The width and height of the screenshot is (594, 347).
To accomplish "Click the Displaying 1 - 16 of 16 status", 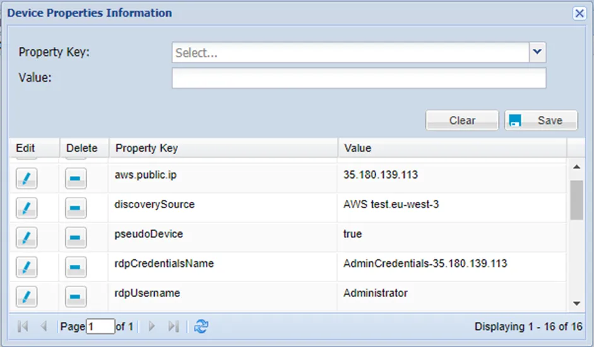I will [528, 327].
